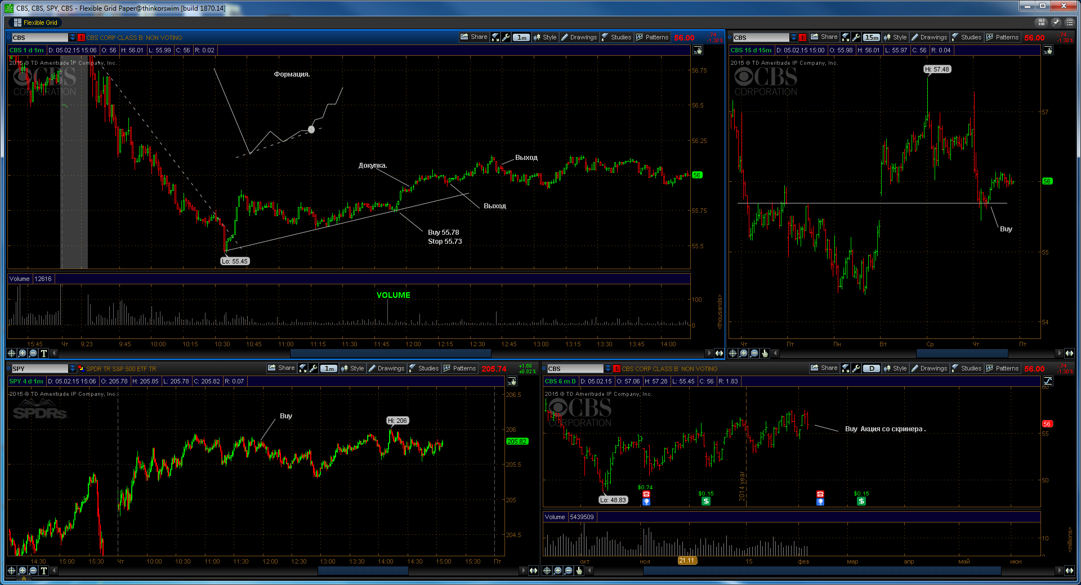Click $0.15 dividend marker near the 15 date label
This screenshot has width=1081, height=585.
pyautogui.click(x=706, y=501)
